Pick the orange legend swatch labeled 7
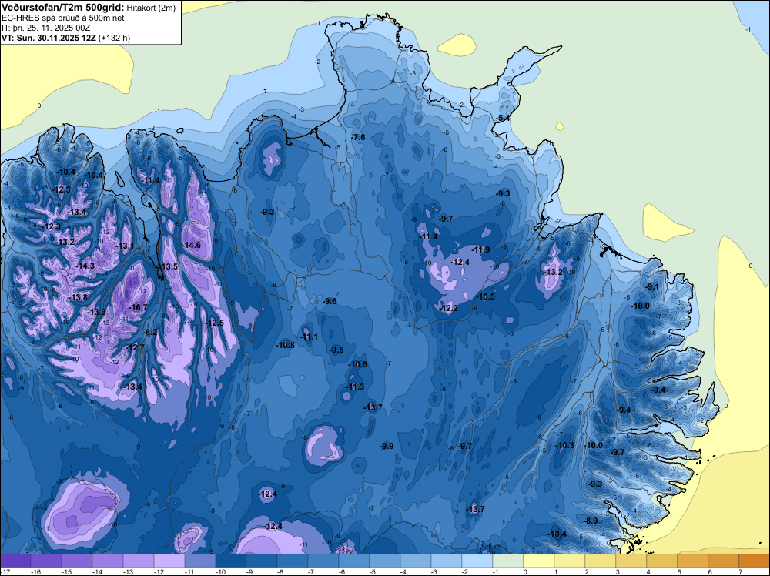 [755, 561]
